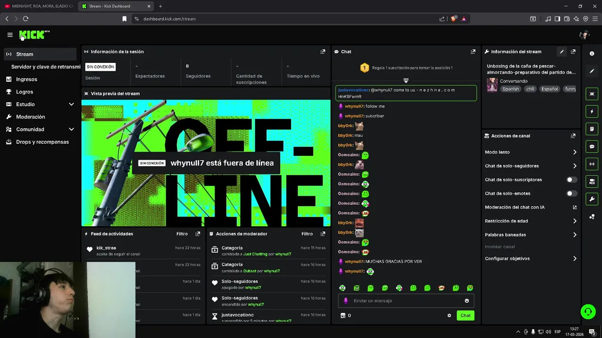Pop out the Feed de actividades panel

[x=198, y=234]
